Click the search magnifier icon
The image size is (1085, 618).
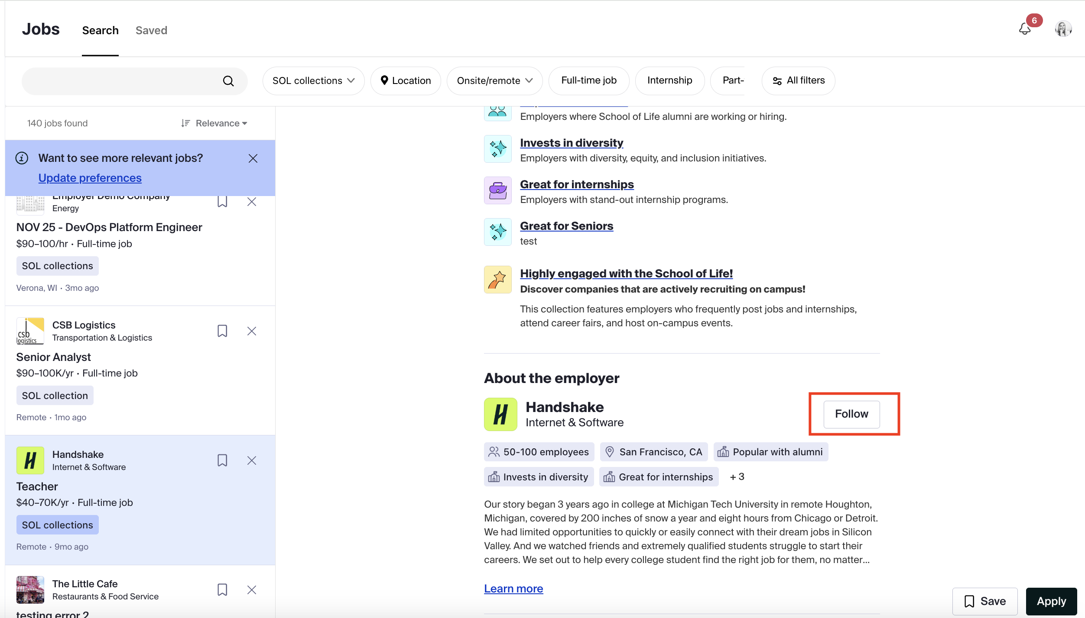(228, 81)
